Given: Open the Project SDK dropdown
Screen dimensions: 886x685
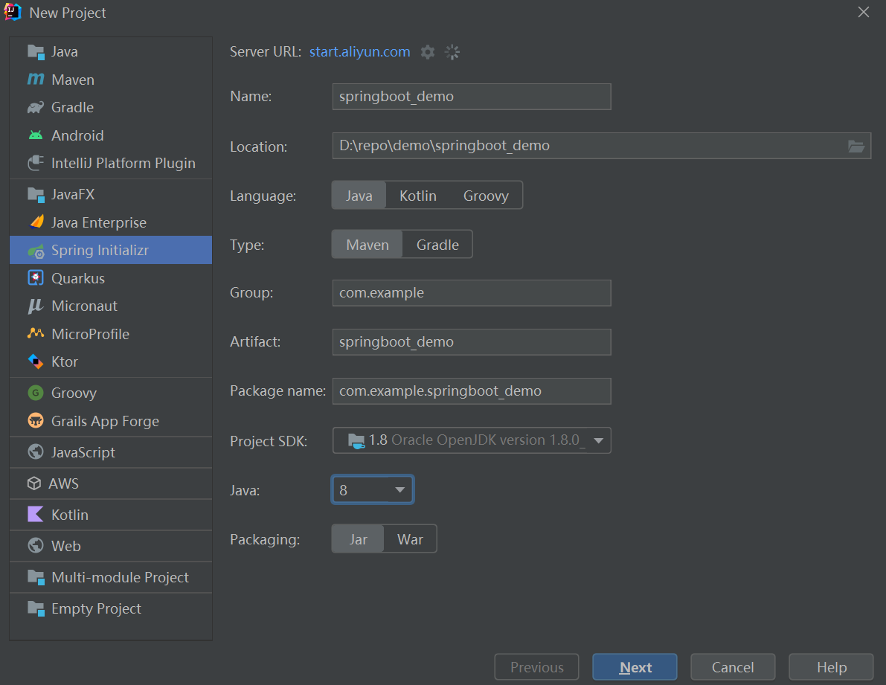Looking at the screenshot, I should (472, 440).
